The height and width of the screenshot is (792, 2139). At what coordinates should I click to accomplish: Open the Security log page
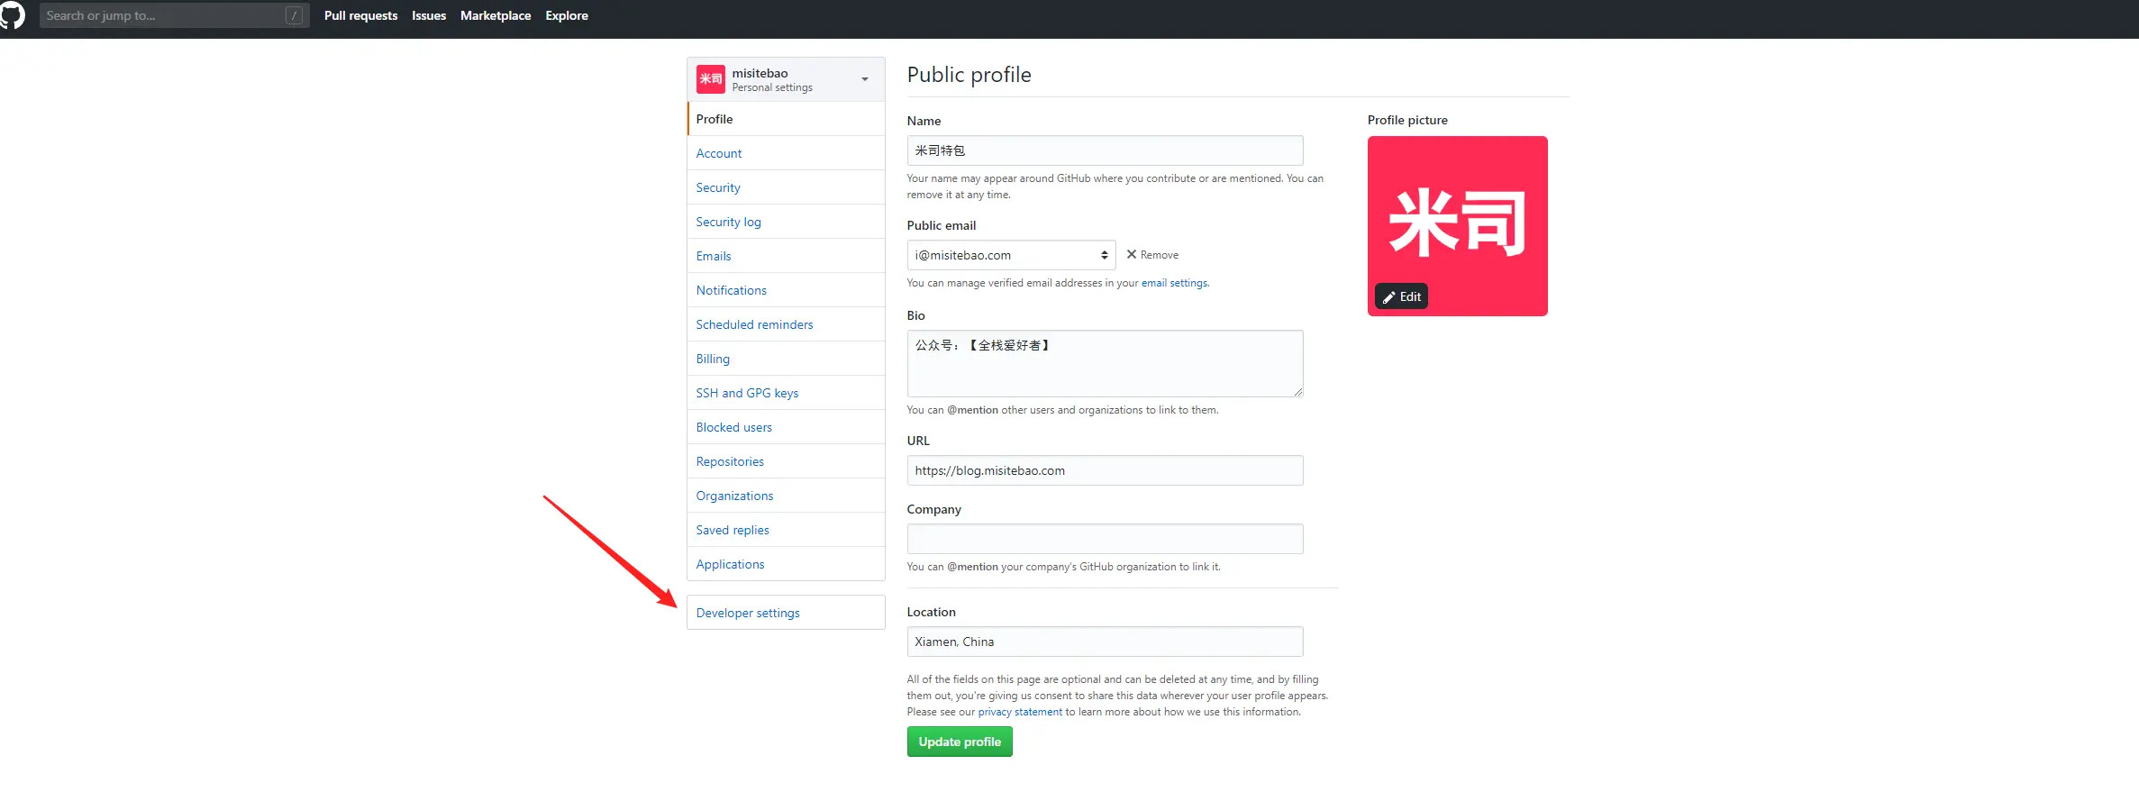(786, 222)
